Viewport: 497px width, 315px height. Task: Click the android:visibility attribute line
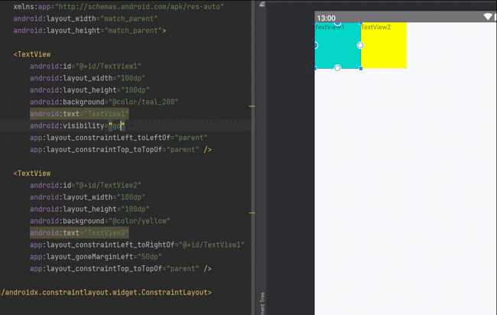(78, 126)
